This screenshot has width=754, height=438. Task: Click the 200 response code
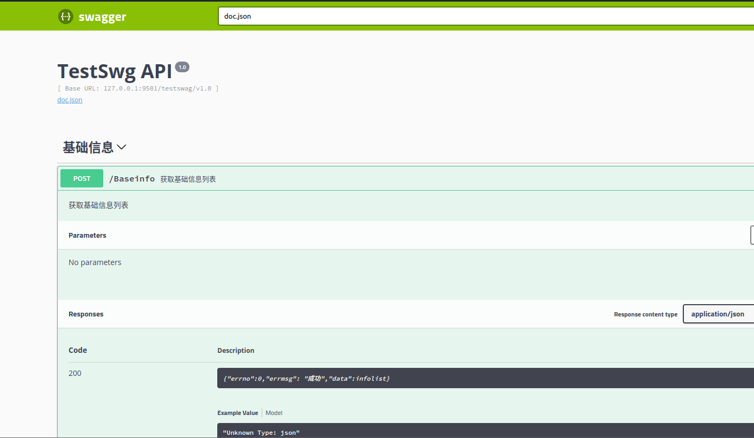tap(75, 373)
